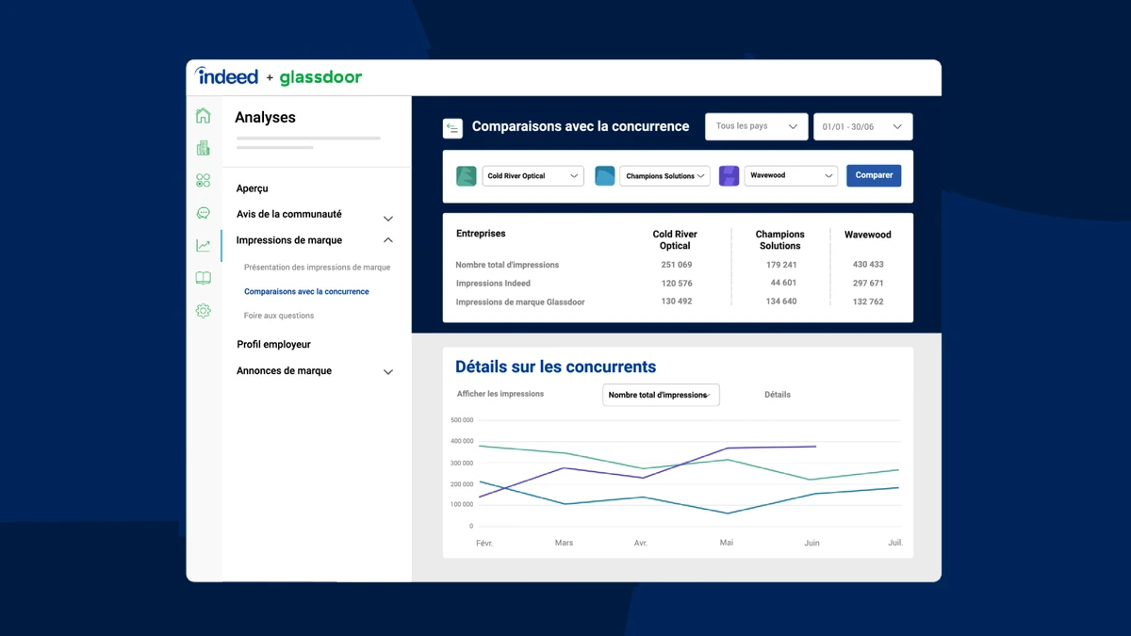Open the settings gear sidebar icon
The height and width of the screenshot is (636, 1131).
[x=203, y=311]
